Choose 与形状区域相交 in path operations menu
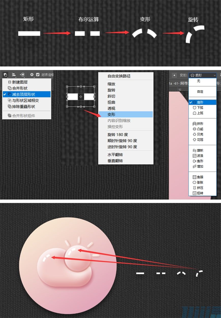This screenshot has height=318, width=221. pyautogui.click(x=27, y=100)
